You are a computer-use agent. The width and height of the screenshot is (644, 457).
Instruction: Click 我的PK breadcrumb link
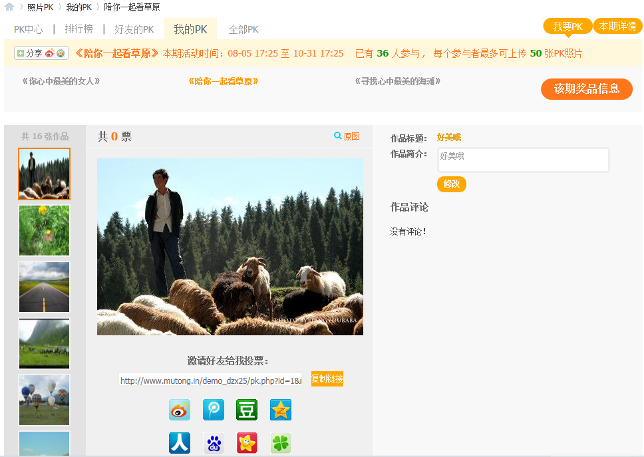(79, 7)
